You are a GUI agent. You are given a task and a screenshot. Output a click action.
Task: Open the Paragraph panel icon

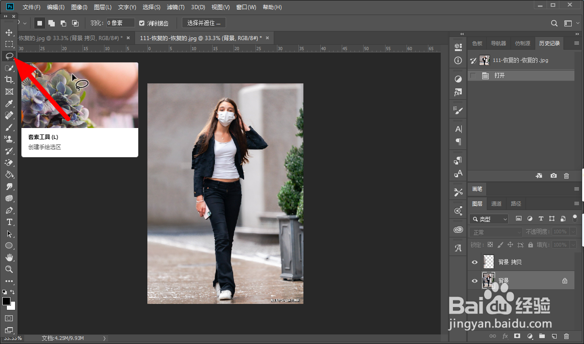click(x=458, y=142)
